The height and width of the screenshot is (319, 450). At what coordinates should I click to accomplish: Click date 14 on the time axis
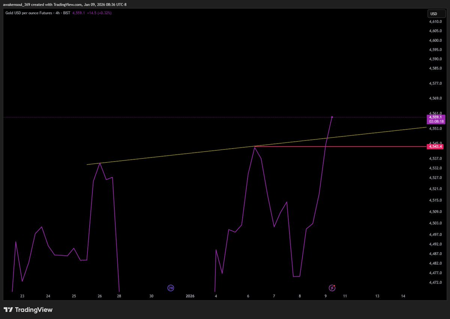click(x=403, y=296)
